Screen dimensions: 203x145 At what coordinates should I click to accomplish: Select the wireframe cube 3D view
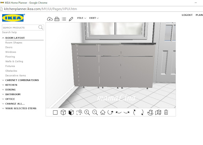(x=63, y=112)
